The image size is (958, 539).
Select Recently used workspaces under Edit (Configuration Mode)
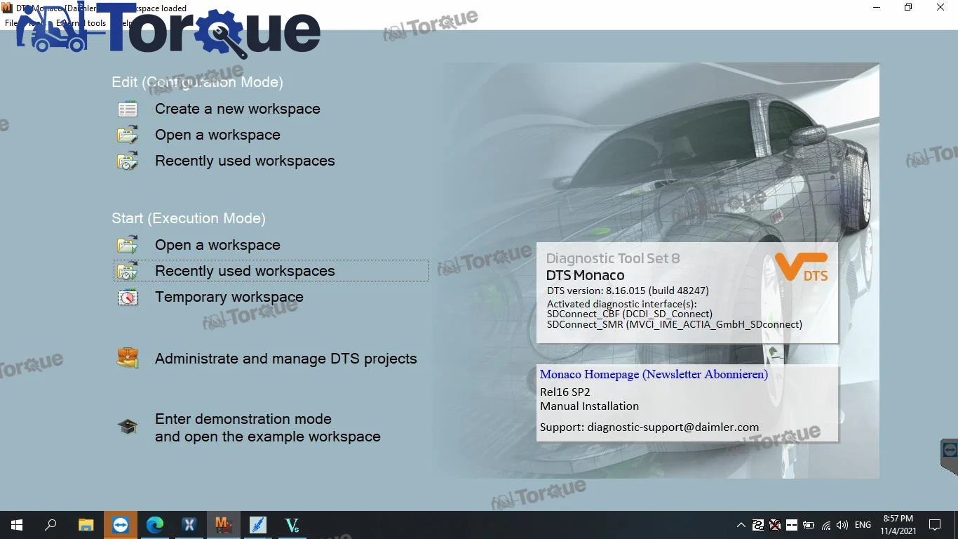click(x=245, y=161)
